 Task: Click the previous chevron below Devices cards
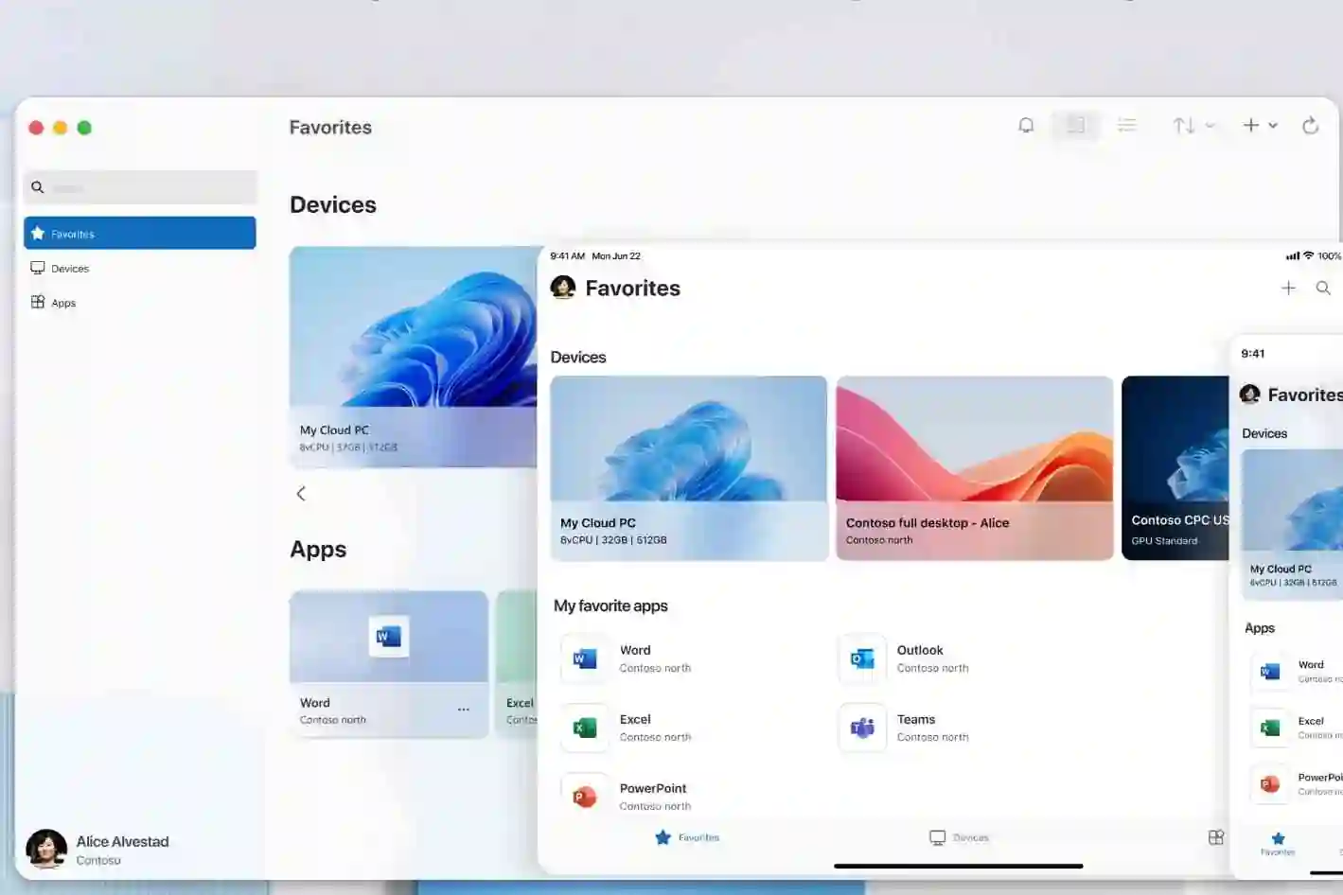301,493
